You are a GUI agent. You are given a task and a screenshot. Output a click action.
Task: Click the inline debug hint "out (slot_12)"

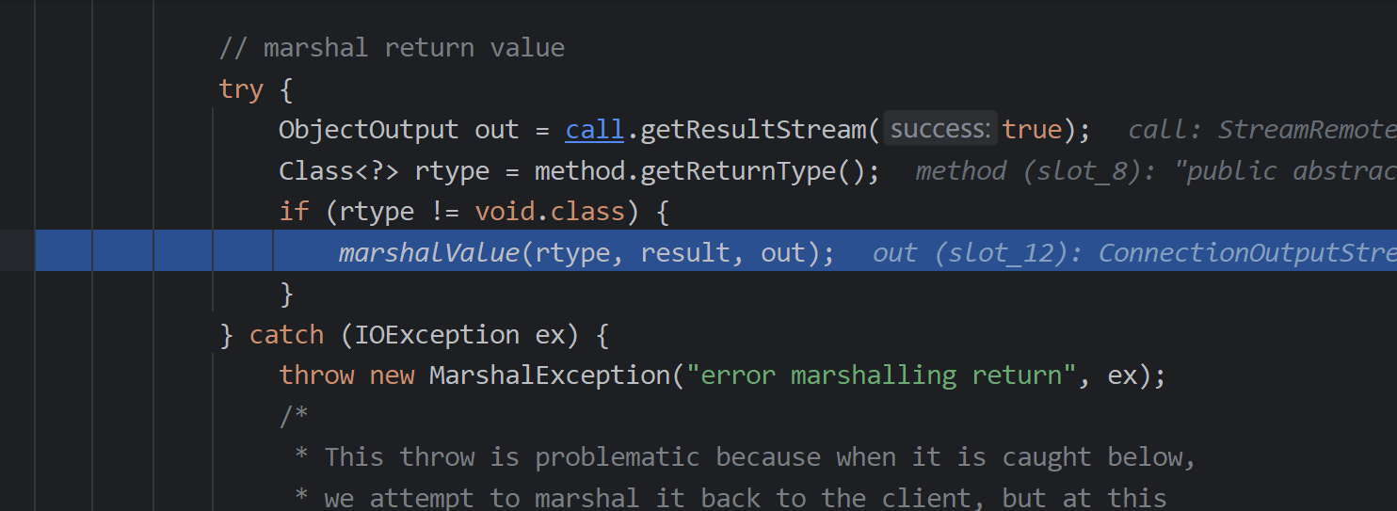pos(974,253)
